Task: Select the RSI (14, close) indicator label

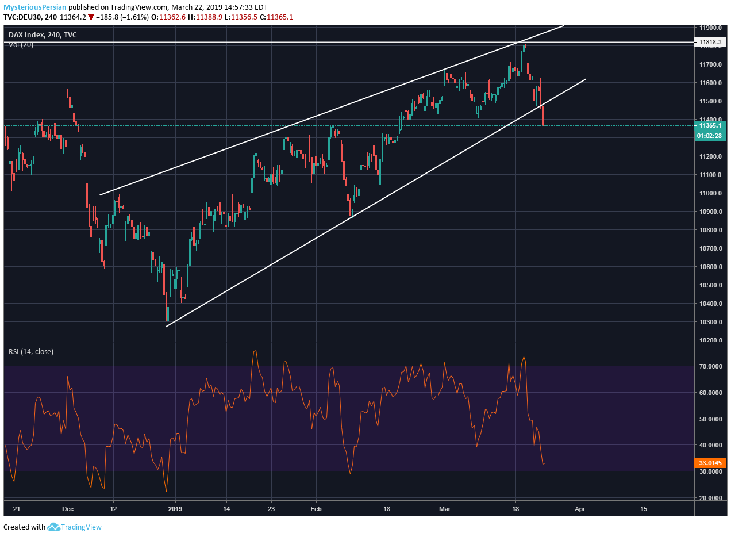Action: (31, 351)
